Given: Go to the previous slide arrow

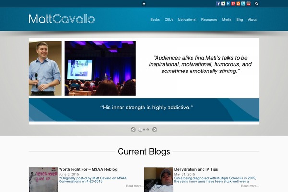Looking at the screenshot, I should [x=133, y=130].
